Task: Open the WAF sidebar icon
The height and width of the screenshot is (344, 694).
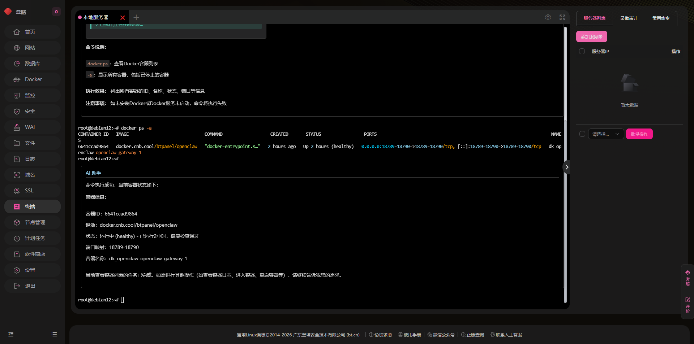Action: pos(17,127)
